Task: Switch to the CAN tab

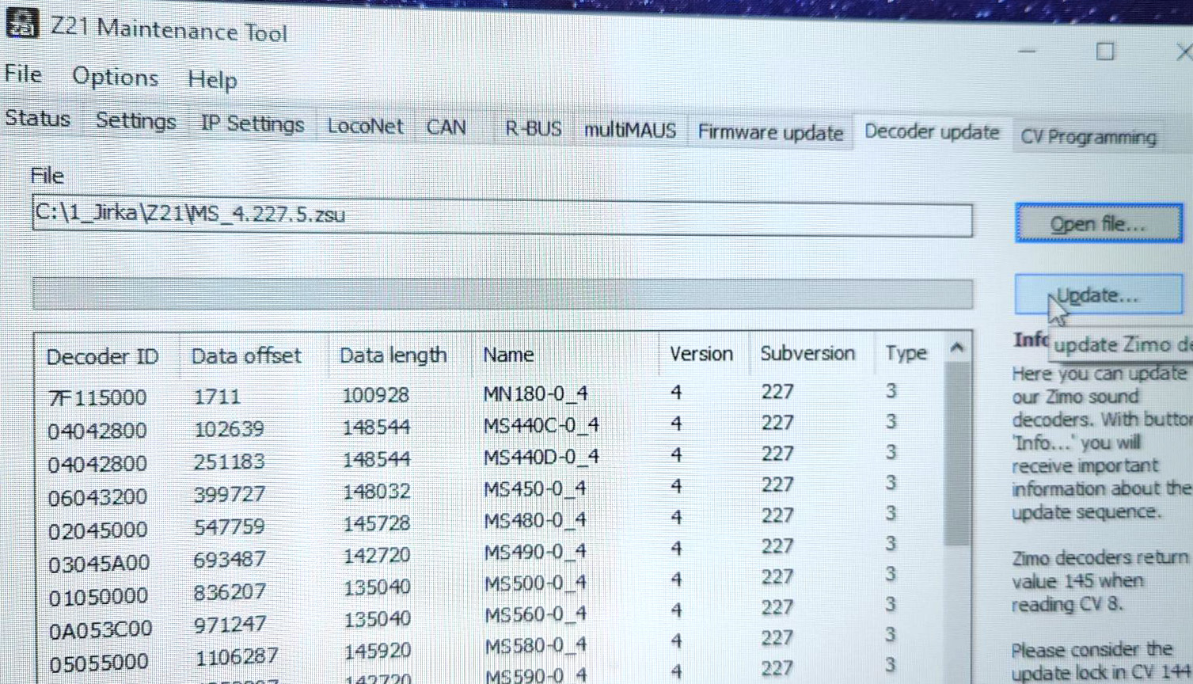Action: pos(446,127)
